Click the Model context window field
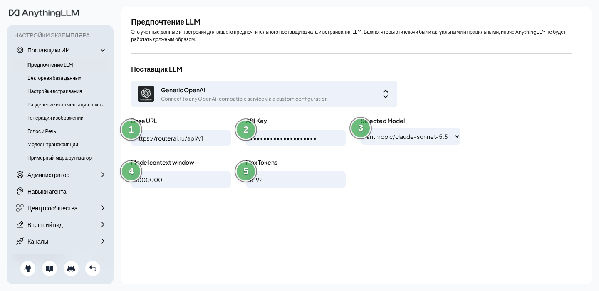The width and height of the screenshot is (599, 291). (x=181, y=180)
